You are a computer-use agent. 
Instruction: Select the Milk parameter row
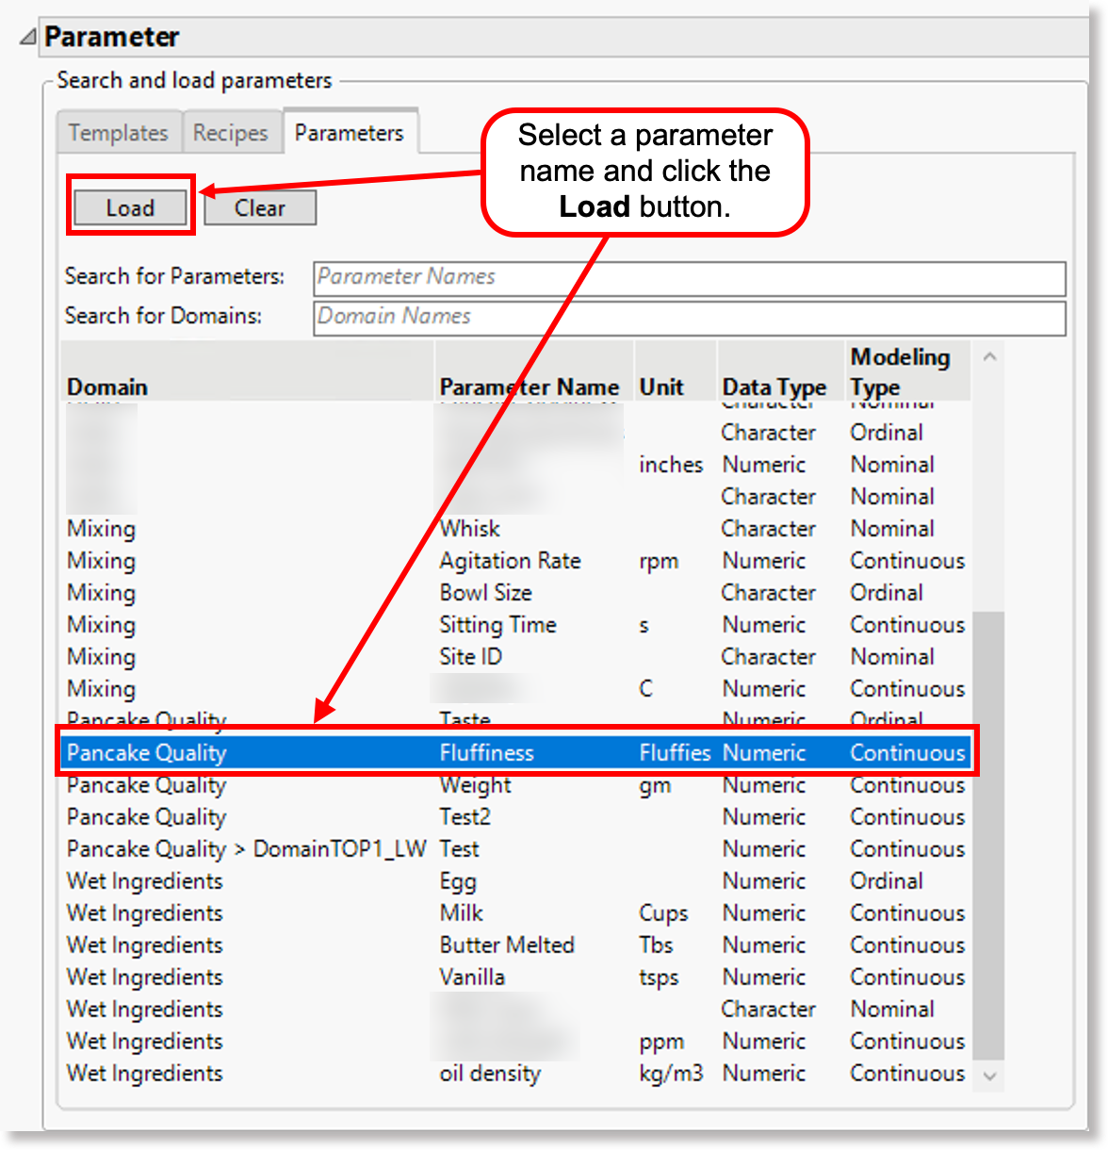tap(515, 913)
